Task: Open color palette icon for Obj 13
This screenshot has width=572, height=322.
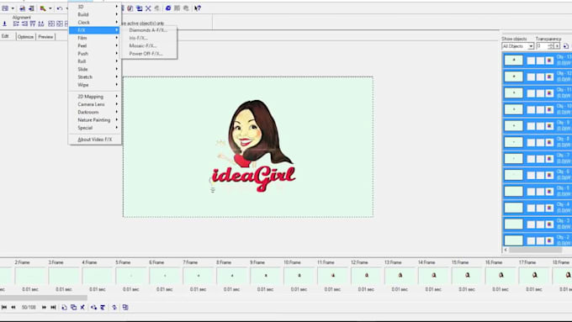Action: pos(549,61)
